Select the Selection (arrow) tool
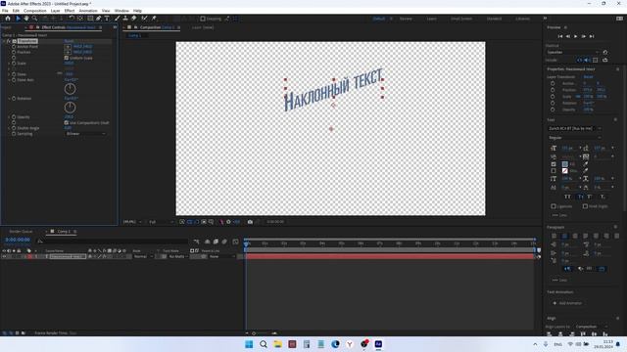 point(18,19)
